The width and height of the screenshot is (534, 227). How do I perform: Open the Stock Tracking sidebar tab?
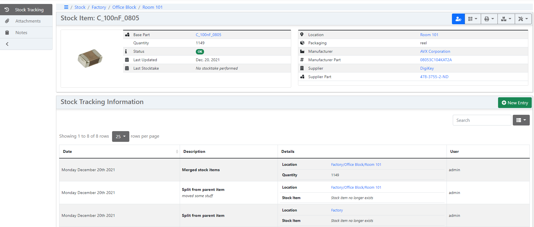(x=26, y=10)
